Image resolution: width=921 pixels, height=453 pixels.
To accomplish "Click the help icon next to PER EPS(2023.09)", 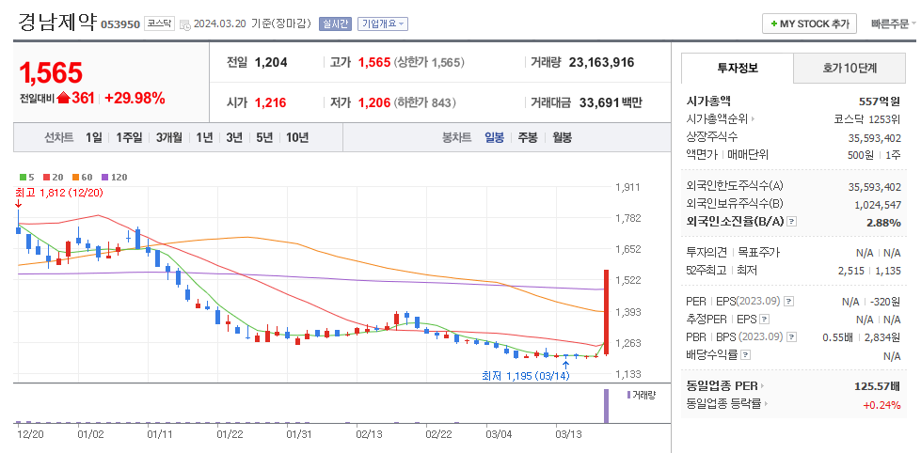I will 789,302.
